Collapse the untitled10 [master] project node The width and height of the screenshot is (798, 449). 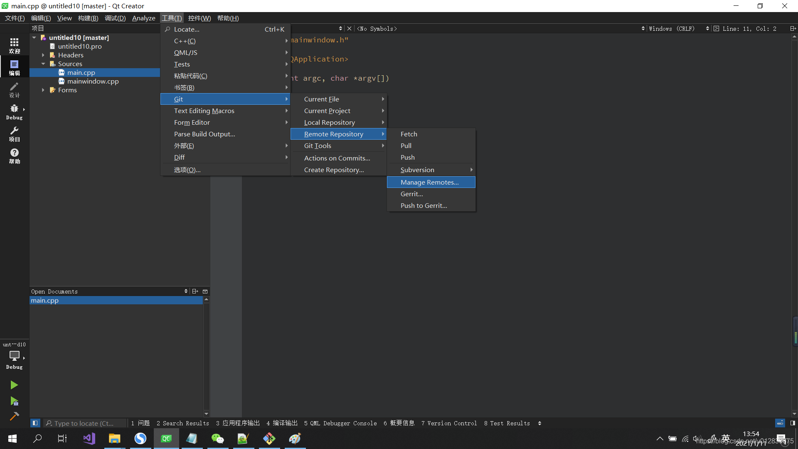[34, 37]
